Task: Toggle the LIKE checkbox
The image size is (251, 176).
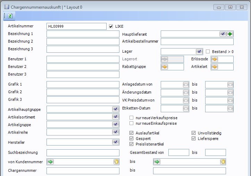Action: tap(111, 26)
